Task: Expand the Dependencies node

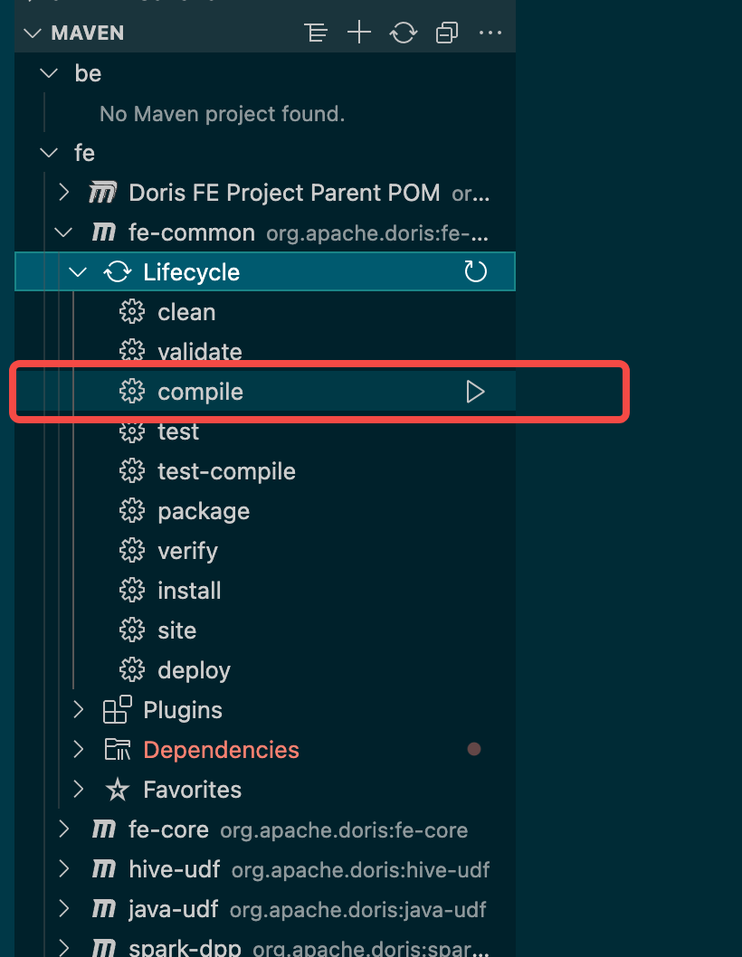Action: [x=78, y=749]
